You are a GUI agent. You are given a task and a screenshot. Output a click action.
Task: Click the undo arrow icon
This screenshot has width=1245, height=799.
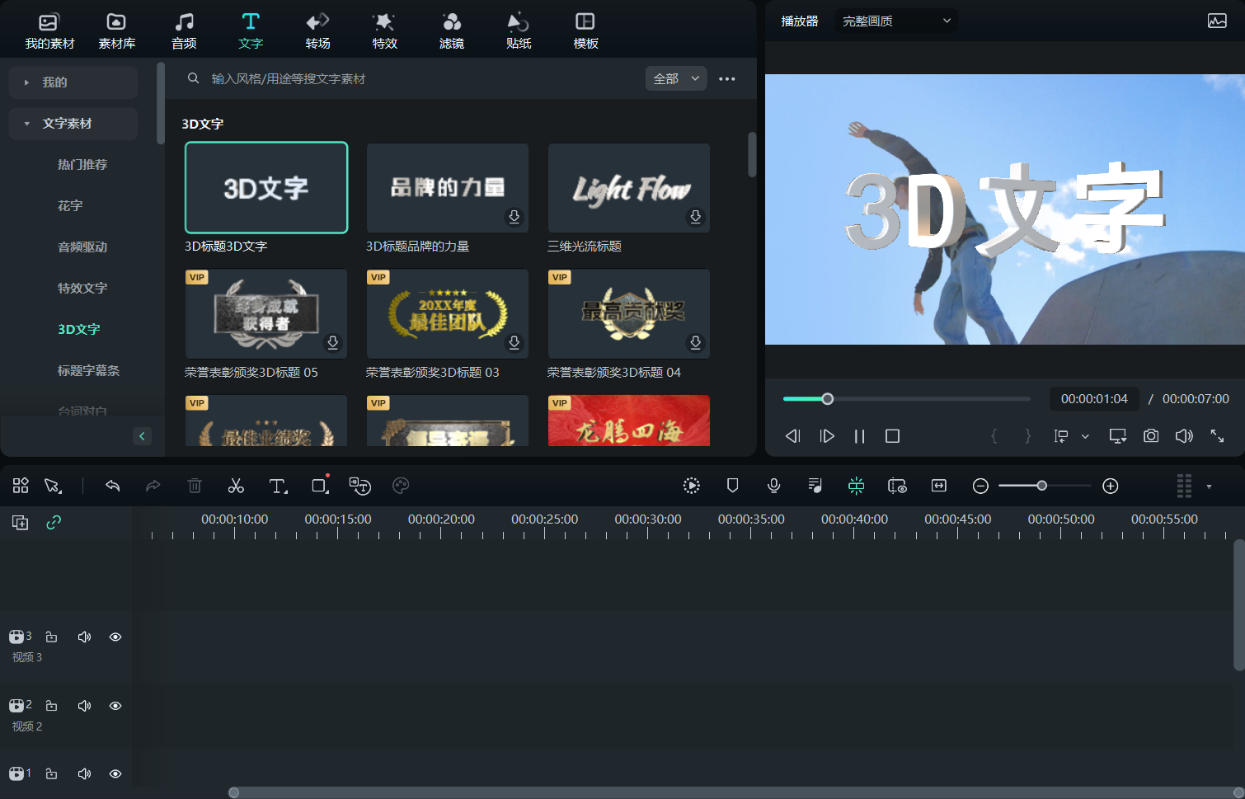click(113, 486)
